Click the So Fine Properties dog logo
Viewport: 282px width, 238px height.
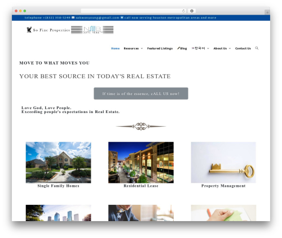coord(29,30)
